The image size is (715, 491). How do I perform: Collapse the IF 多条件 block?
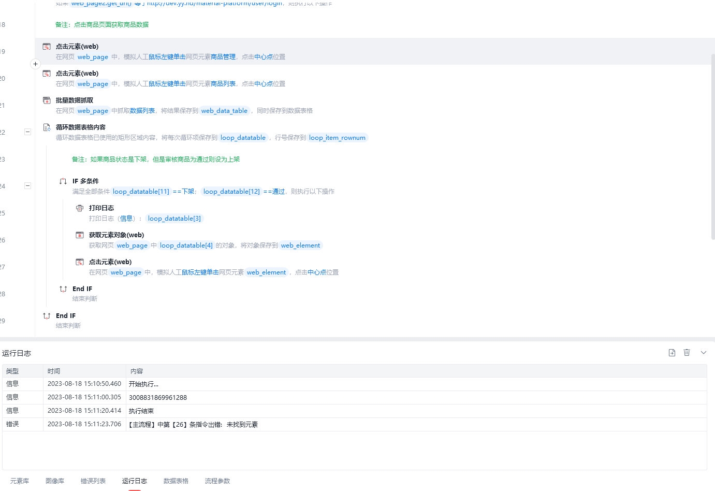click(28, 186)
